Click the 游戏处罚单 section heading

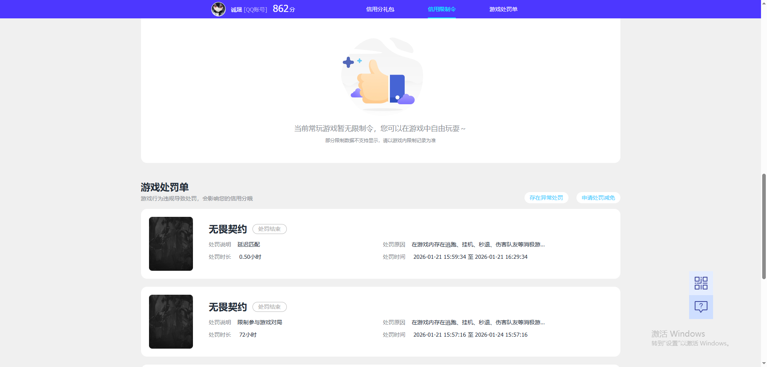pos(165,187)
